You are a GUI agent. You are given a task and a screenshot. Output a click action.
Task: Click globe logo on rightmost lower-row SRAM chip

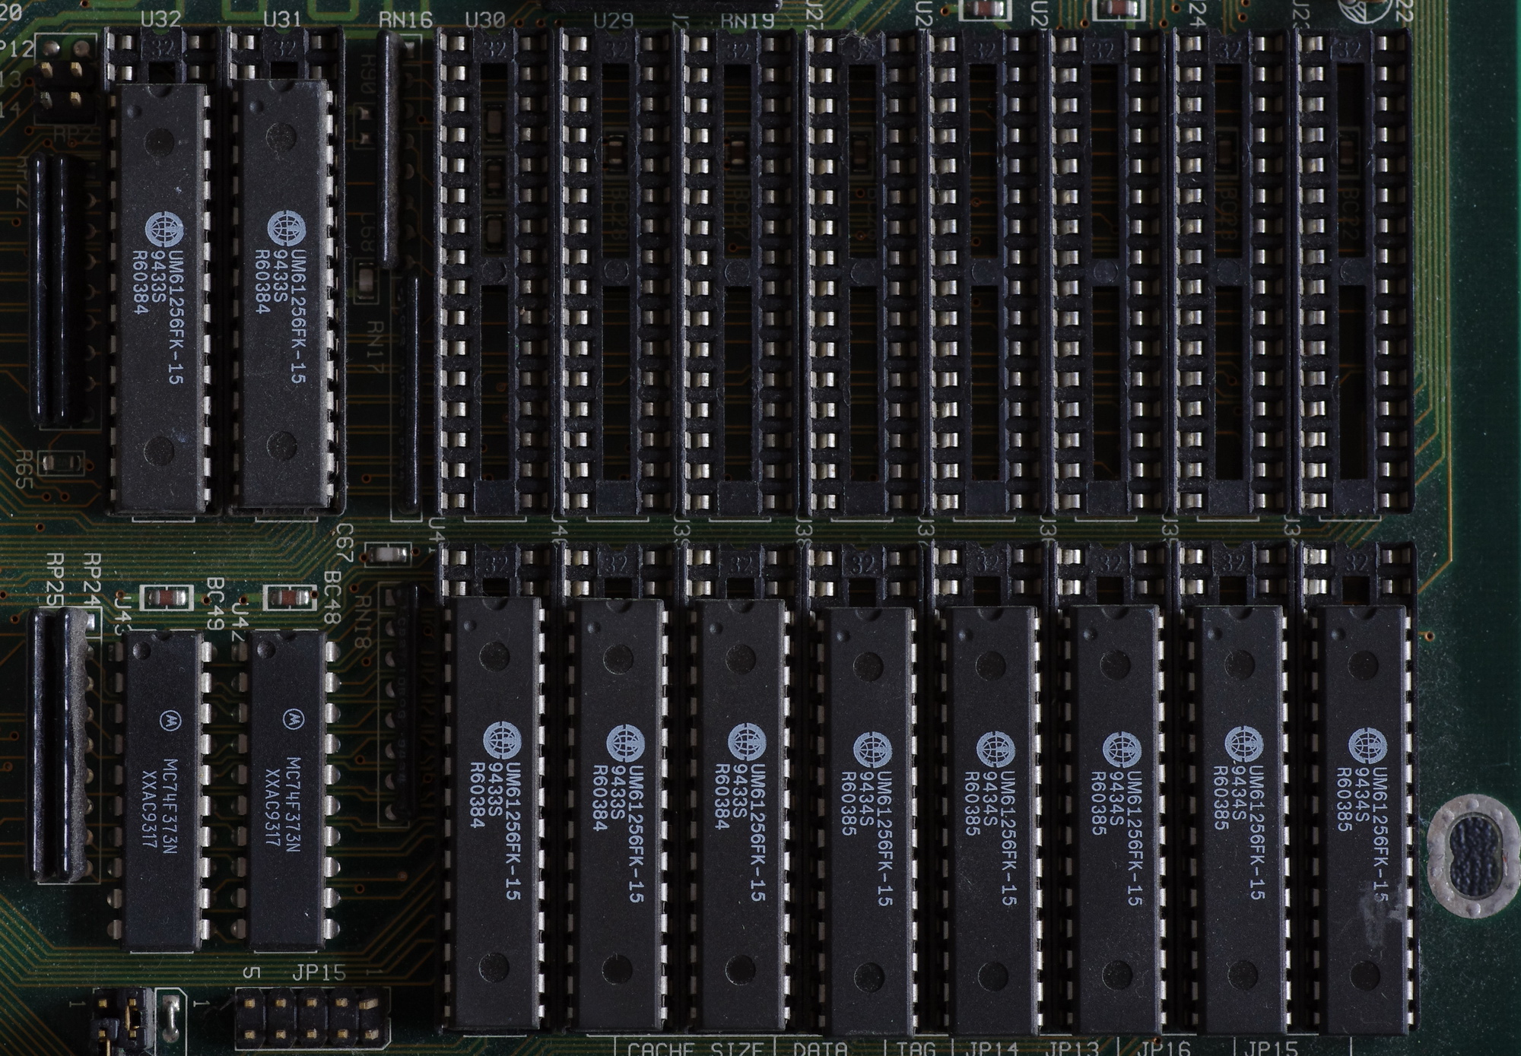point(1367,747)
